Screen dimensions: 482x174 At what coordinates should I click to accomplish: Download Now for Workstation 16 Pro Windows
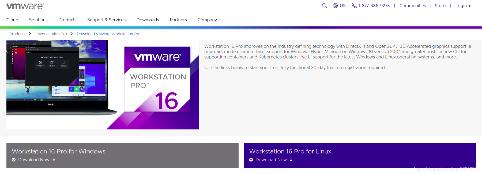[x=34, y=160]
